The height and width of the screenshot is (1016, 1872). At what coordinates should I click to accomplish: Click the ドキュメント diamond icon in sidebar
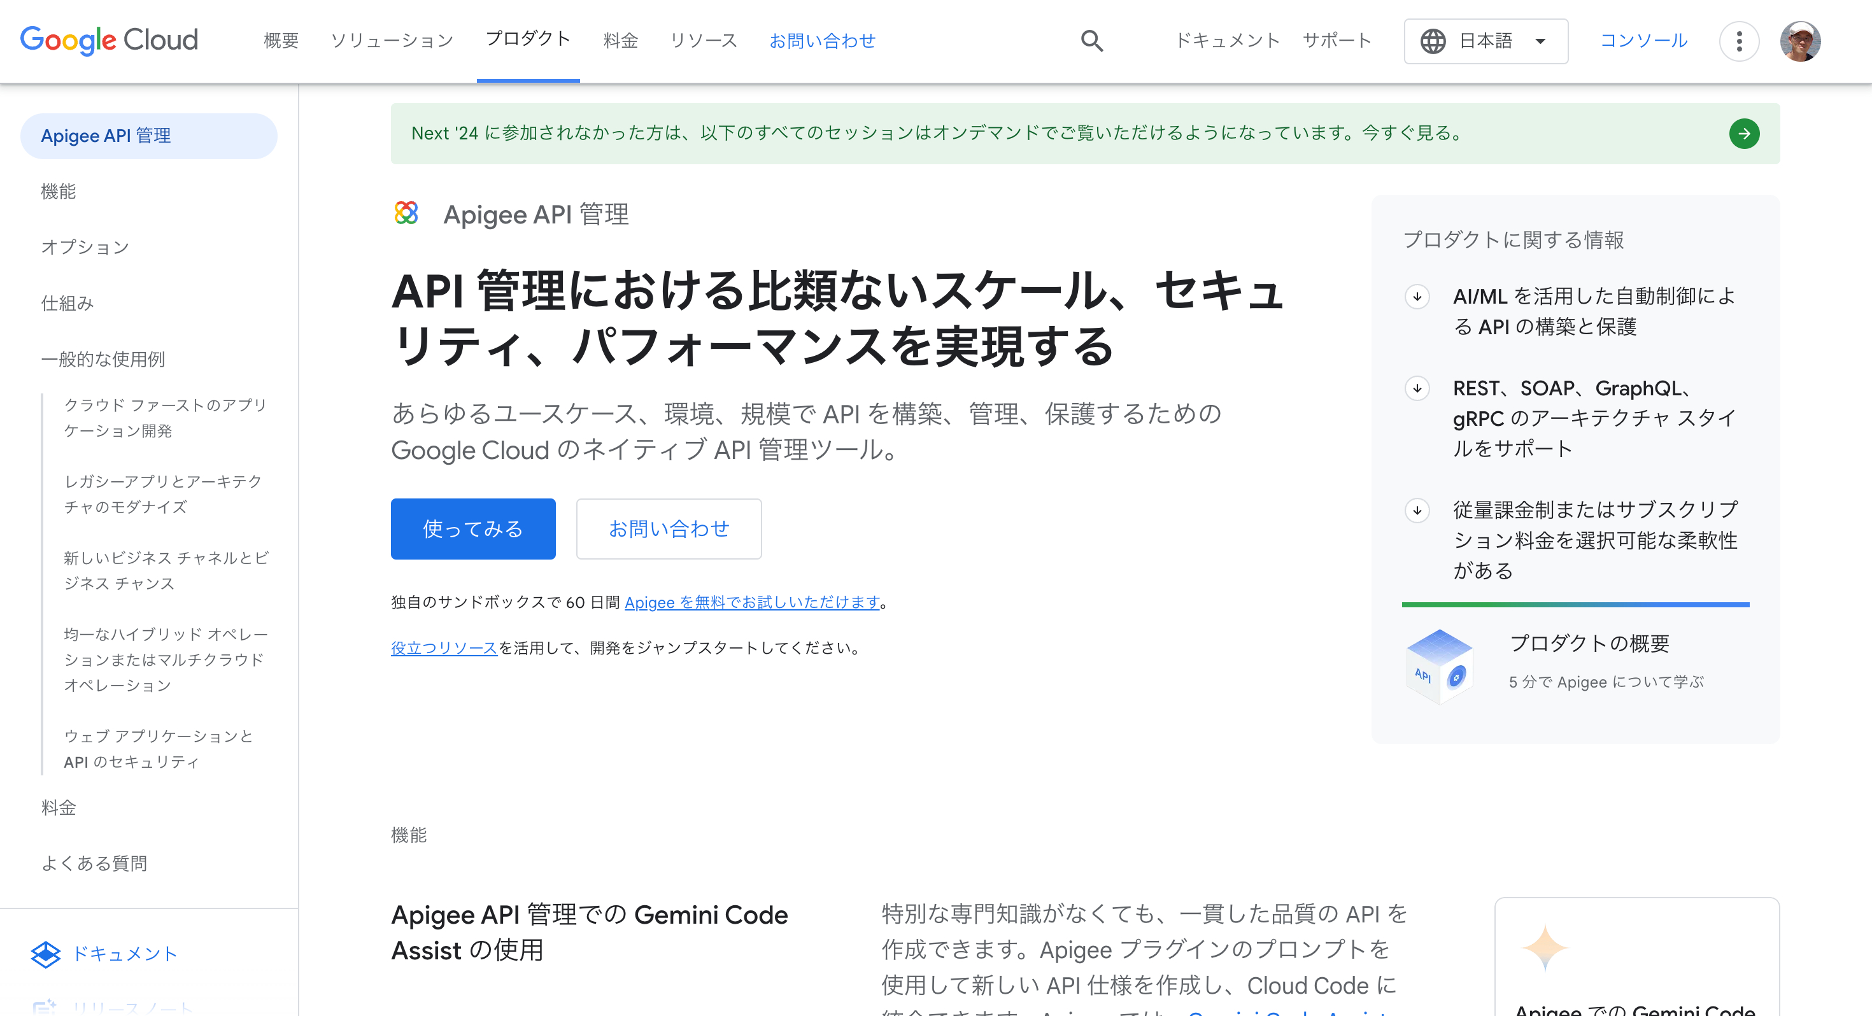coord(46,954)
